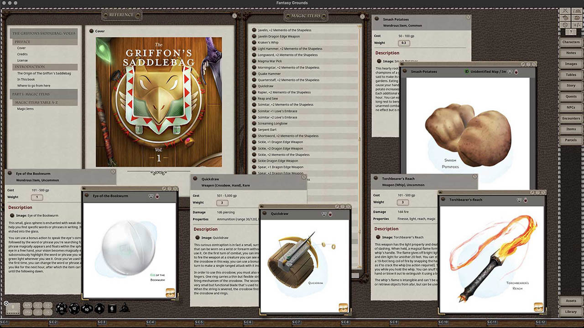This screenshot has width=584, height=328.
Task: Roll the d6 die
Action: pos(112,309)
